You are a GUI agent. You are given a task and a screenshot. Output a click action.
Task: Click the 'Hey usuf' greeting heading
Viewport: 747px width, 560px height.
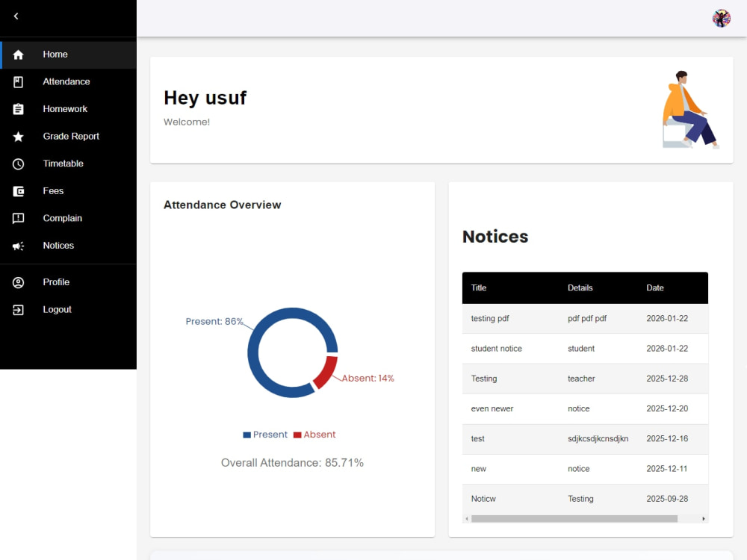[x=205, y=98]
